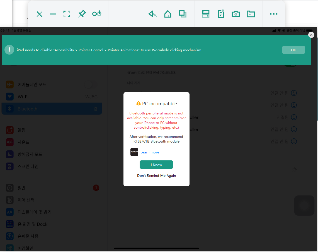Click the Amazon logo icon in dialog
318x252 pixels.
134,152
